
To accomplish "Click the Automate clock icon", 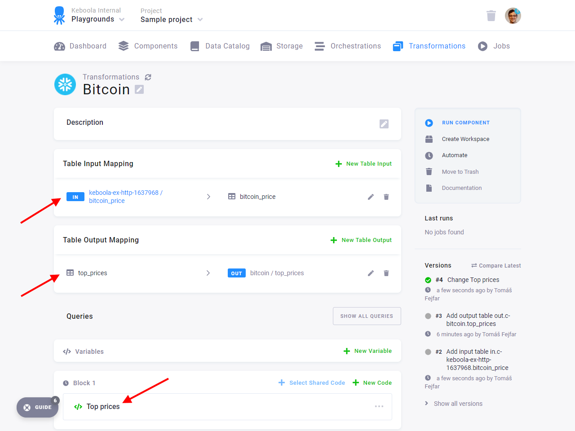I will coord(429,155).
